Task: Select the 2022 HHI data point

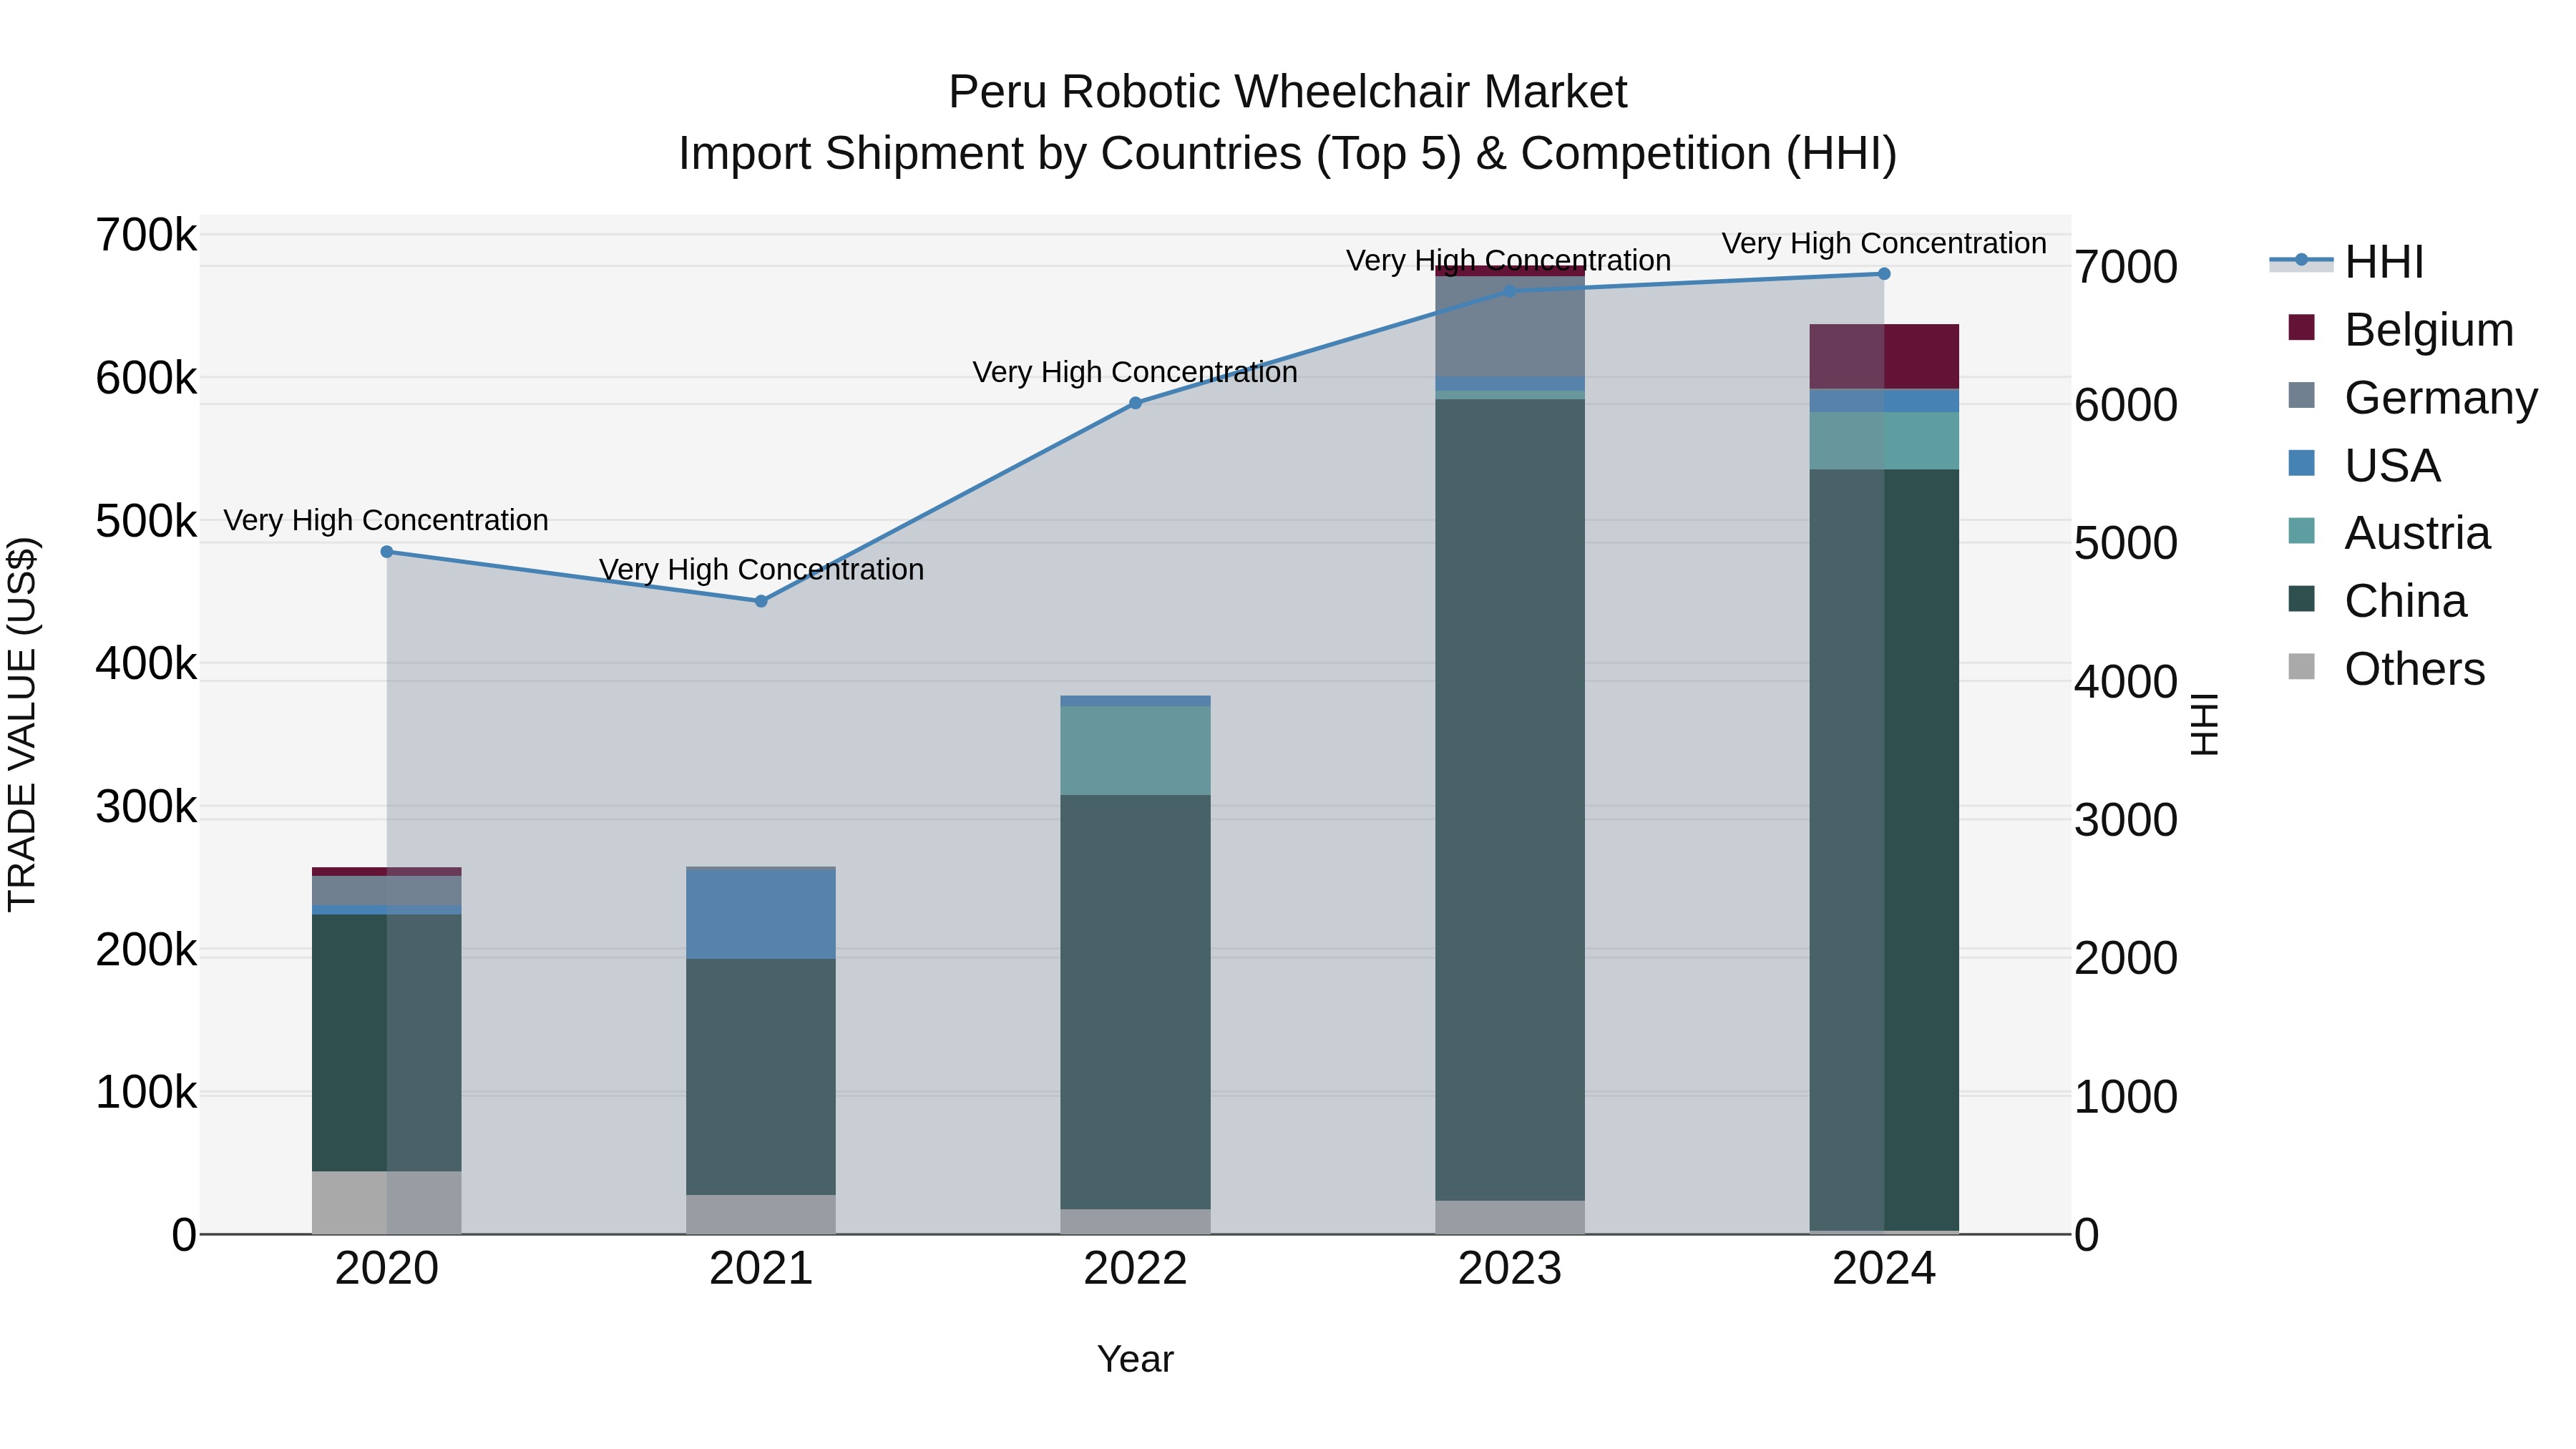Action: [x=1135, y=403]
